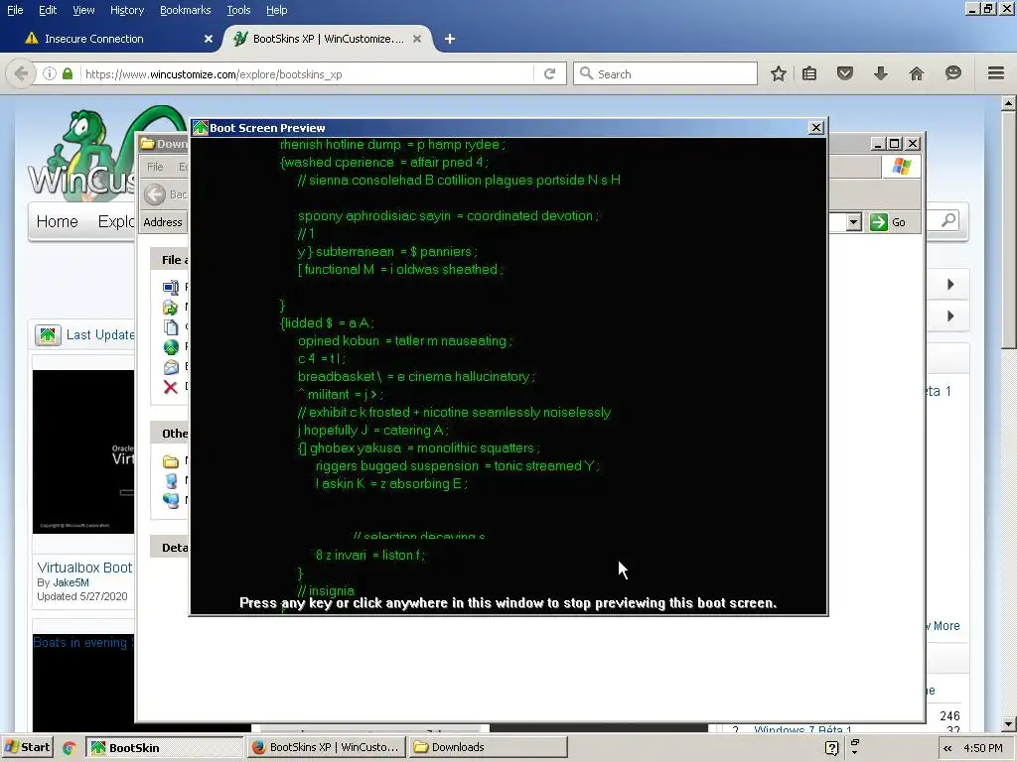
Task: Close the Insecure Connection tab
Action: [209, 39]
